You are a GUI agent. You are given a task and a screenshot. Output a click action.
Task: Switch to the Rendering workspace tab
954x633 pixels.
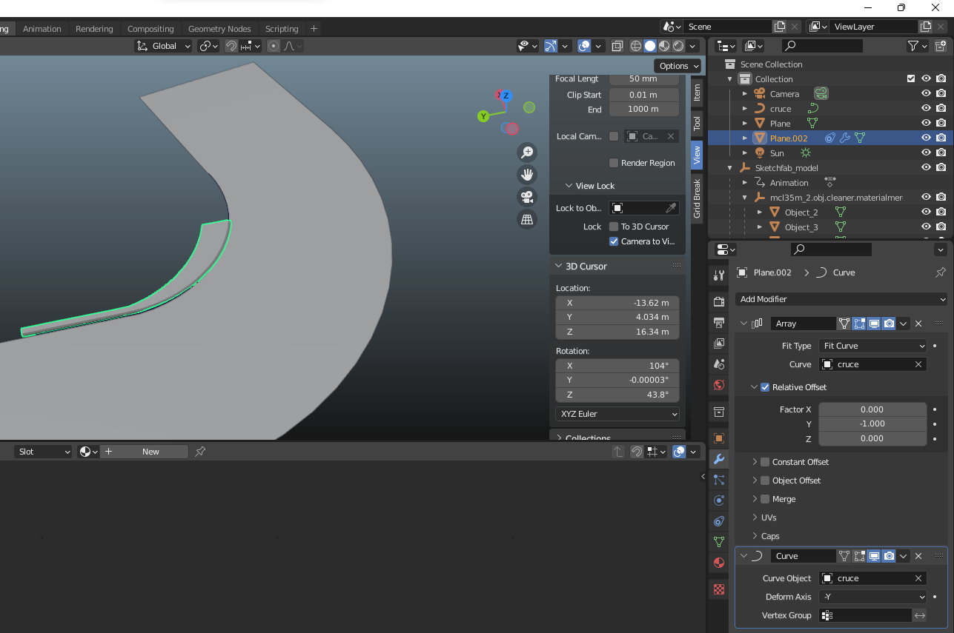94,29
